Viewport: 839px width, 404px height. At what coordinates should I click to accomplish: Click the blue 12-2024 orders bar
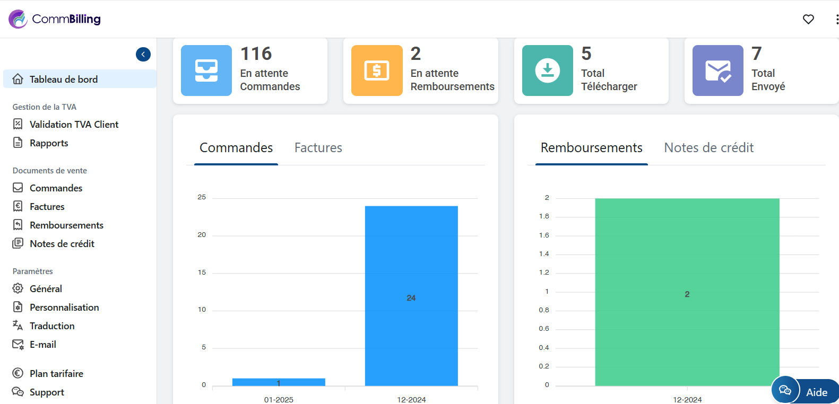point(411,296)
